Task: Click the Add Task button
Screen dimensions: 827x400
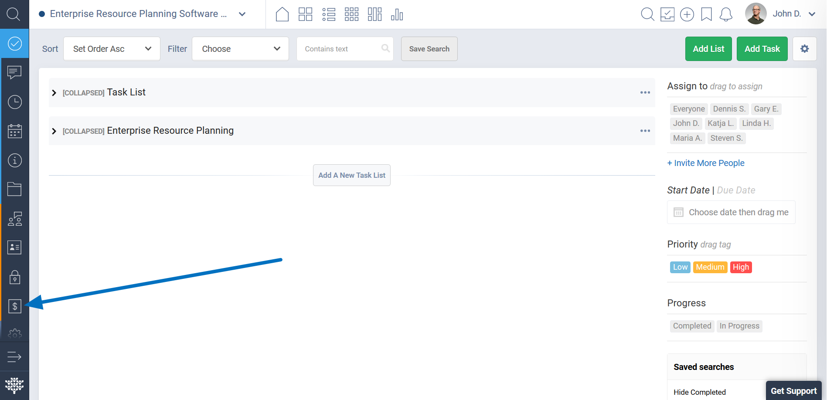Action: pos(762,49)
